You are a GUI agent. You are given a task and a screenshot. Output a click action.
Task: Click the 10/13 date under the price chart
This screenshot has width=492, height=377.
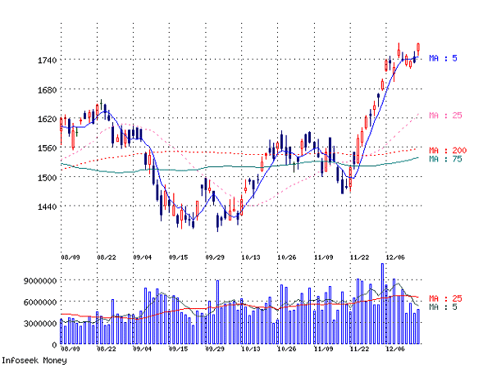click(x=251, y=257)
